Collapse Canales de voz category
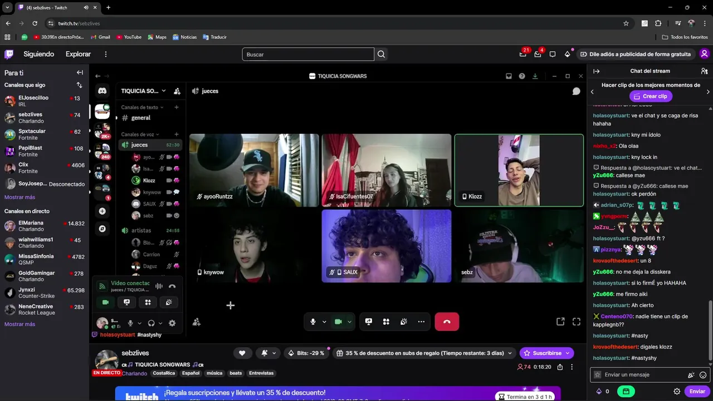Viewport: 713px width, 401px height. click(x=140, y=134)
